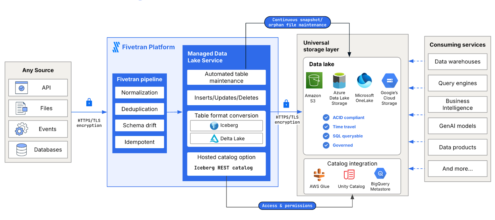This screenshot has width=495, height=220.
Task: Click the Delta Lake triangle icon
Action: [x=214, y=138]
